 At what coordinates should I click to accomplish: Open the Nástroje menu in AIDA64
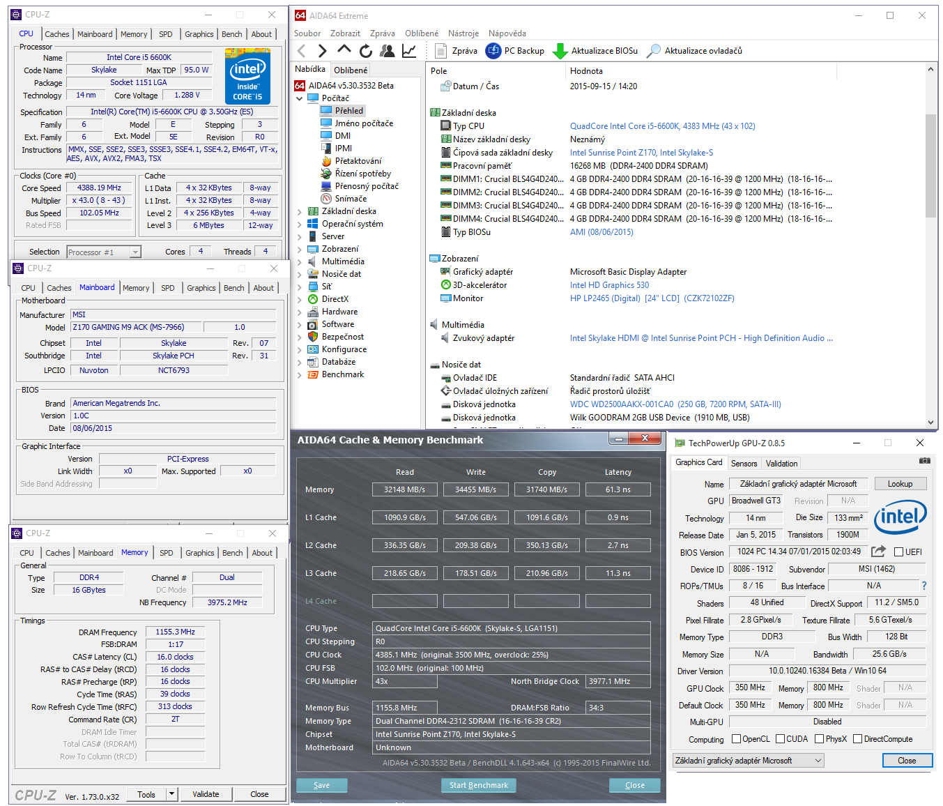[463, 33]
